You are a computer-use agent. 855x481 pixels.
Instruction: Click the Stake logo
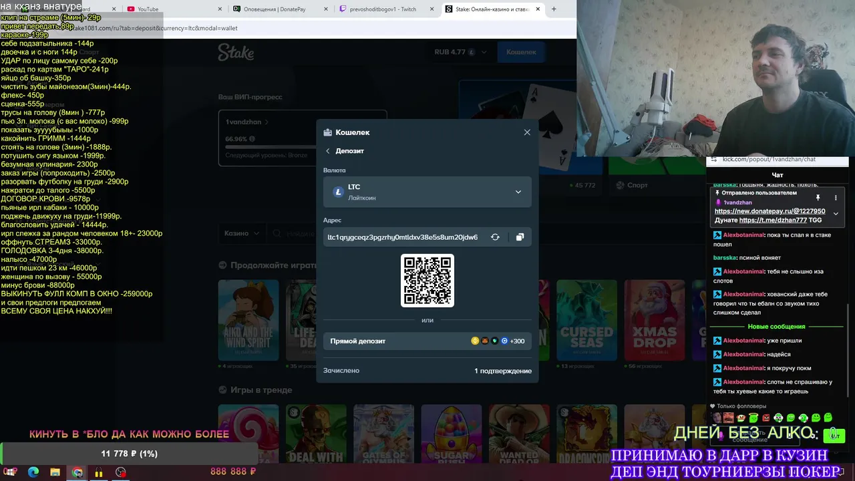click(x=236, y=52)
